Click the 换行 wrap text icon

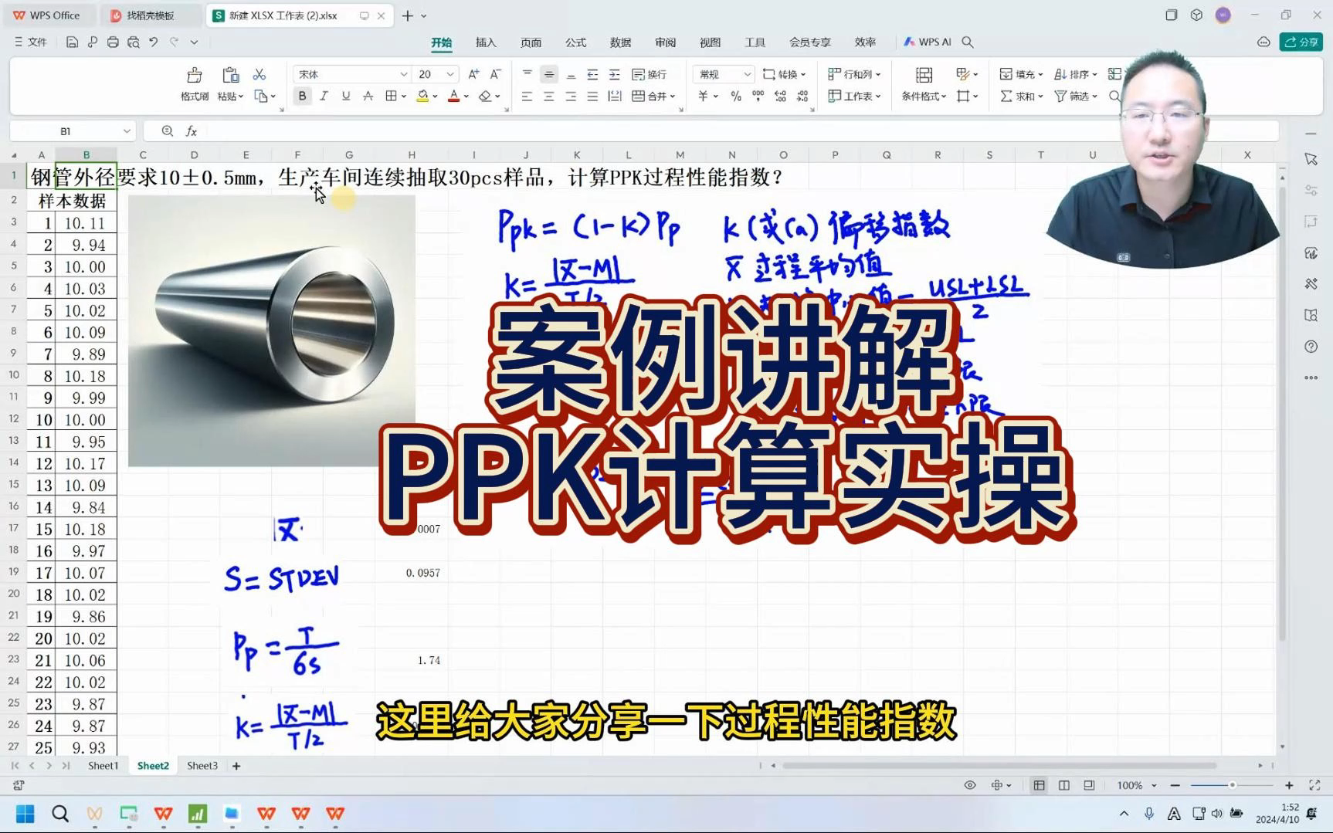pos(647,73)
